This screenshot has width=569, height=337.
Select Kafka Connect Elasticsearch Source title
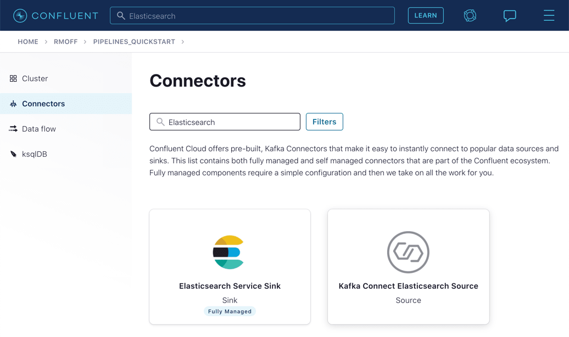[x=408, y=286]
